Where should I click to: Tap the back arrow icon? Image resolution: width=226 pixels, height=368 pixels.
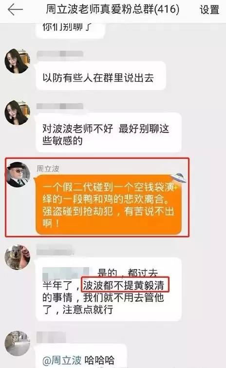coord(15,10)
